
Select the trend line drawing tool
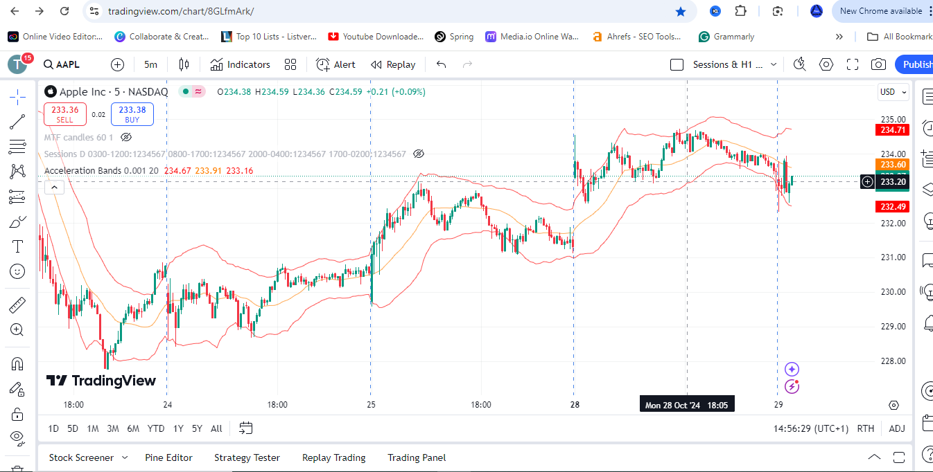click(17, 122)
